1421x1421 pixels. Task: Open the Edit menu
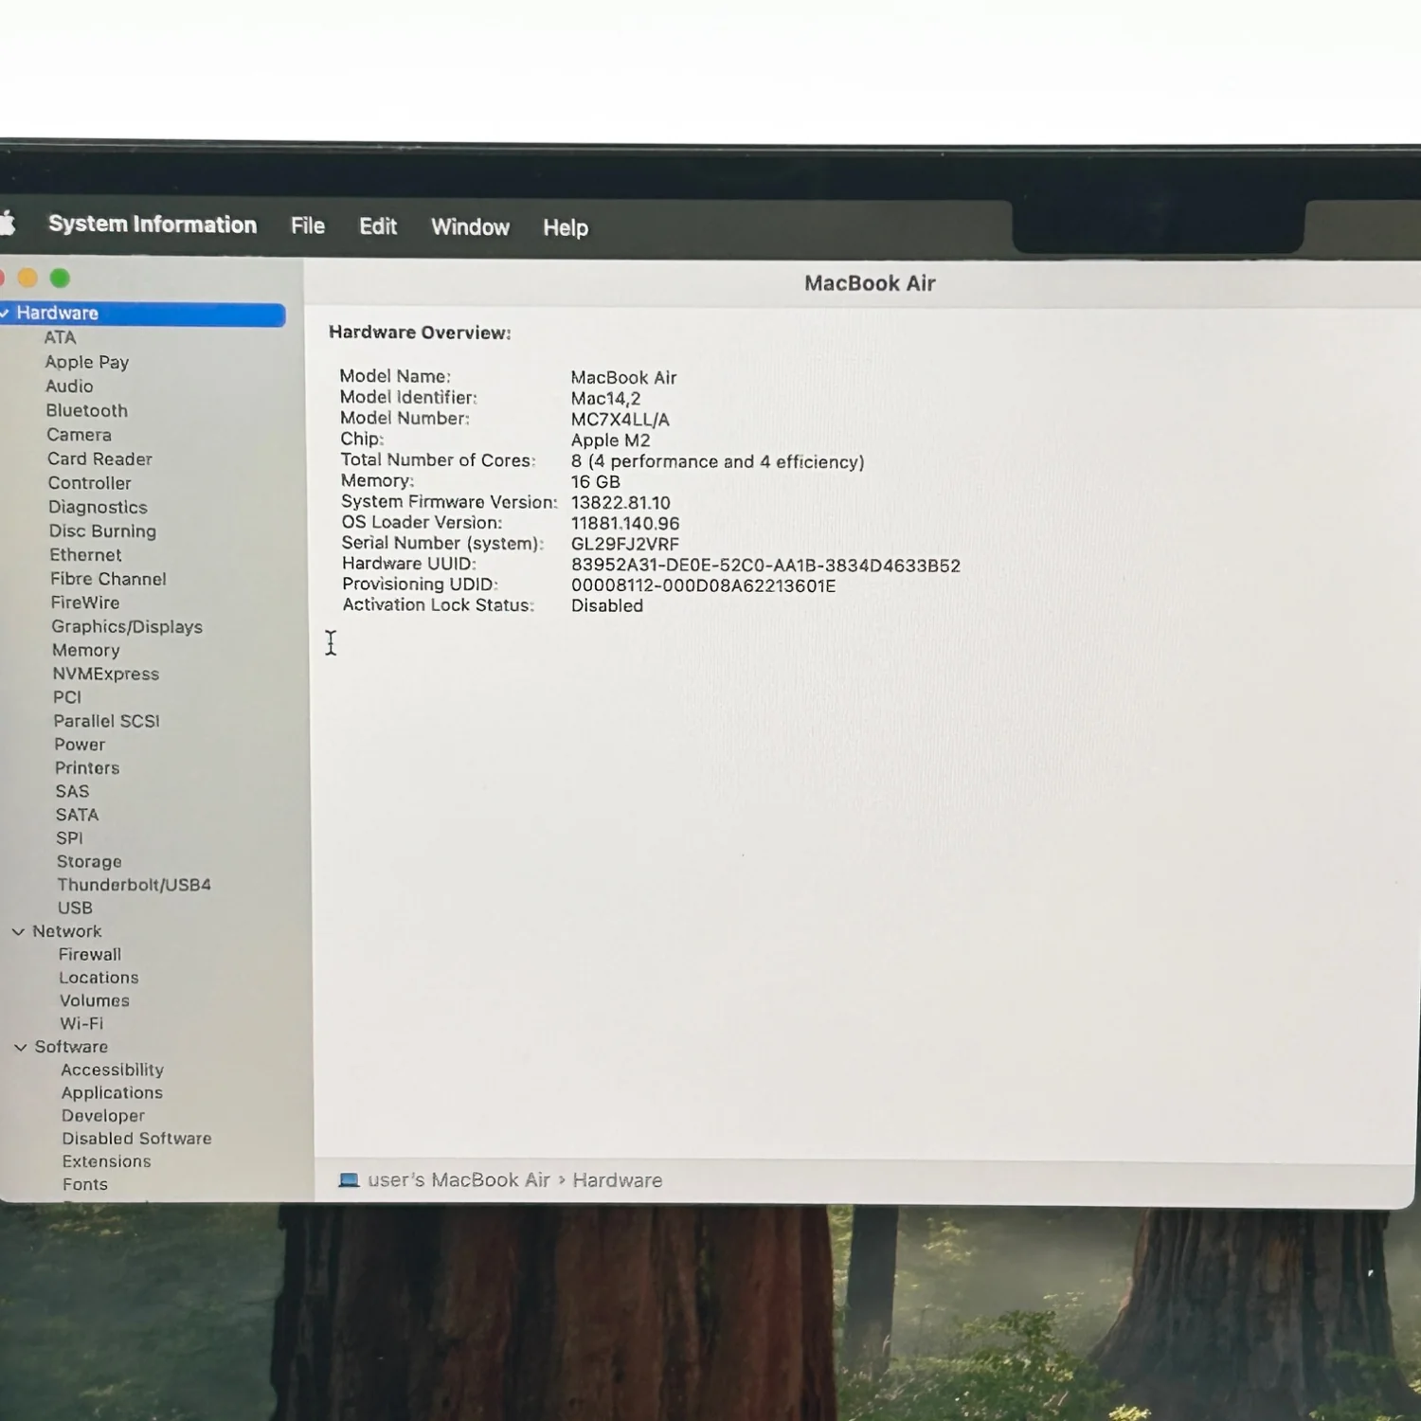tap(378, 226)
